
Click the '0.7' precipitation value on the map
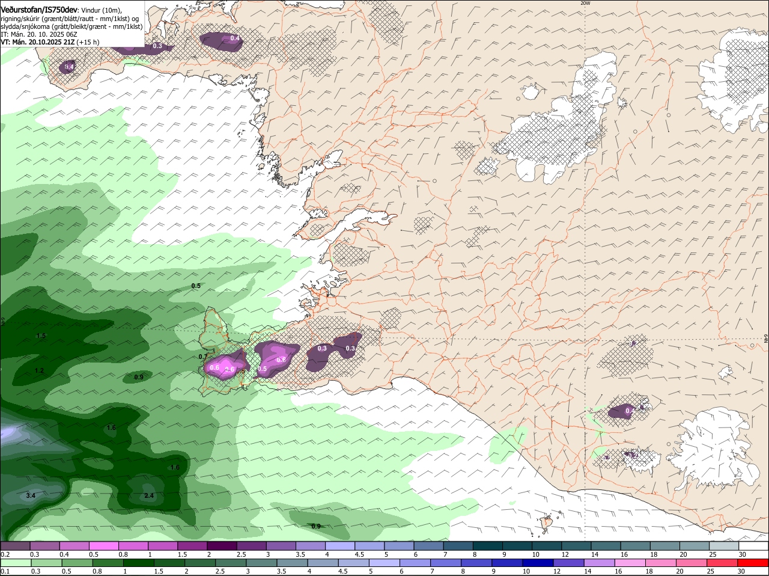(x=203, y=357)
